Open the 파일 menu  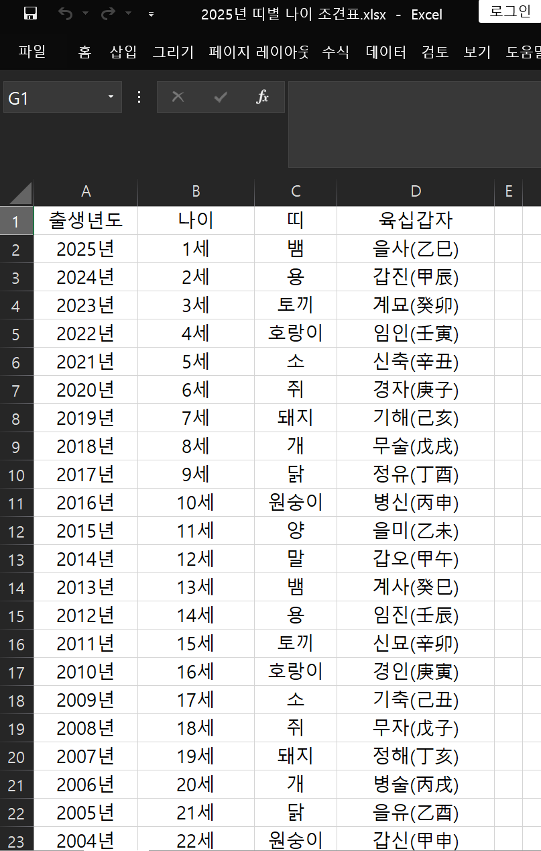coord(32,52)
